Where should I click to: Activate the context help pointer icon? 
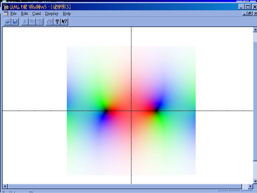[64, 22]
